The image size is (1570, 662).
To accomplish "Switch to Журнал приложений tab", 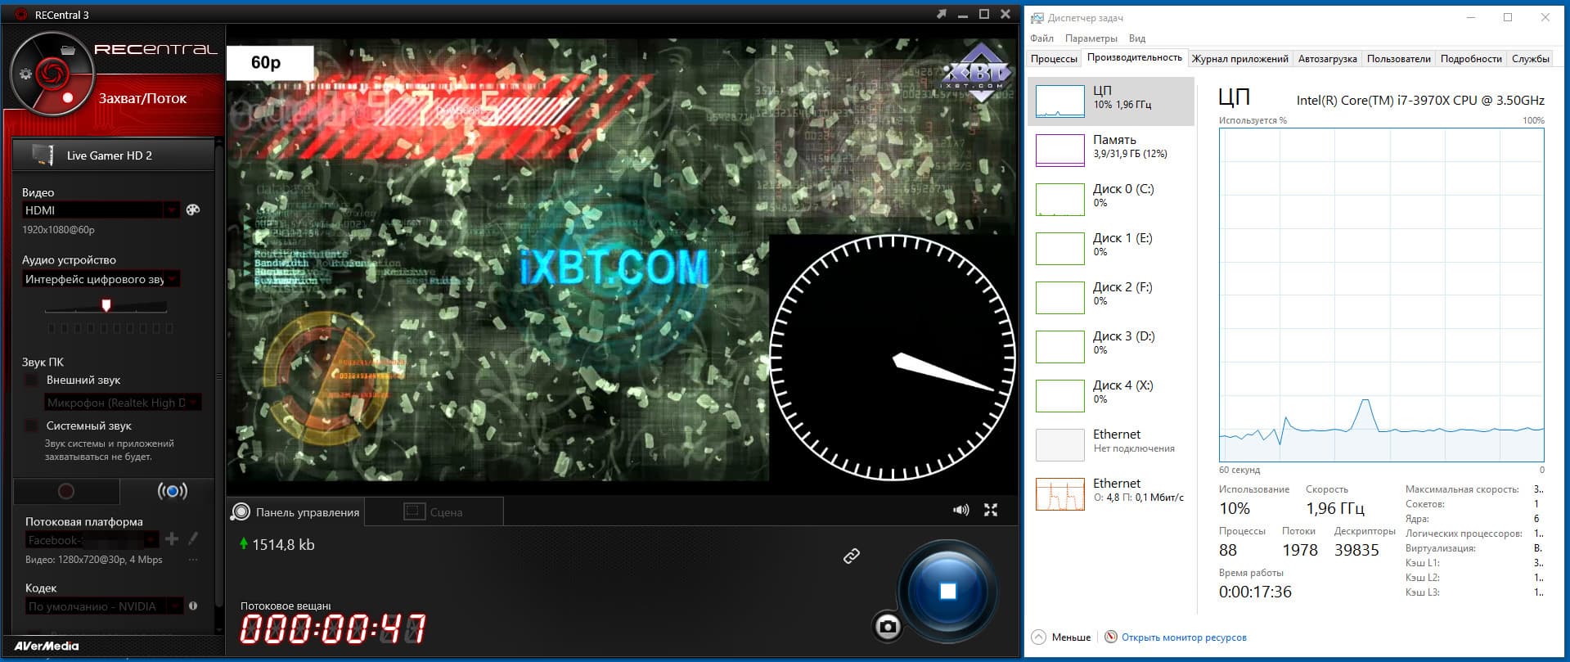I will click(x=1239, y=59).
